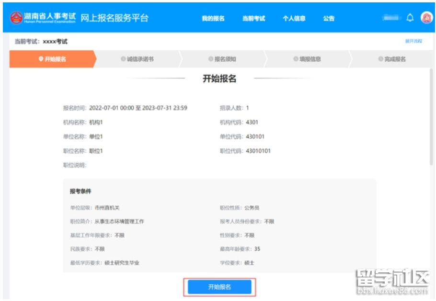436x301 pixels.
Task: Click the 网上报名服务平台 platform title
Action: [x=115, y=18]
